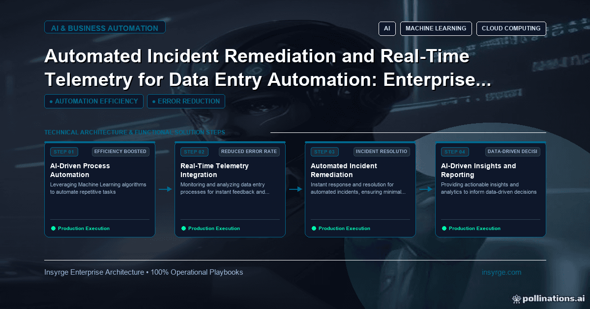Click the green status dot in Step 04
The image size is (590, 309).
click(444, 228)
